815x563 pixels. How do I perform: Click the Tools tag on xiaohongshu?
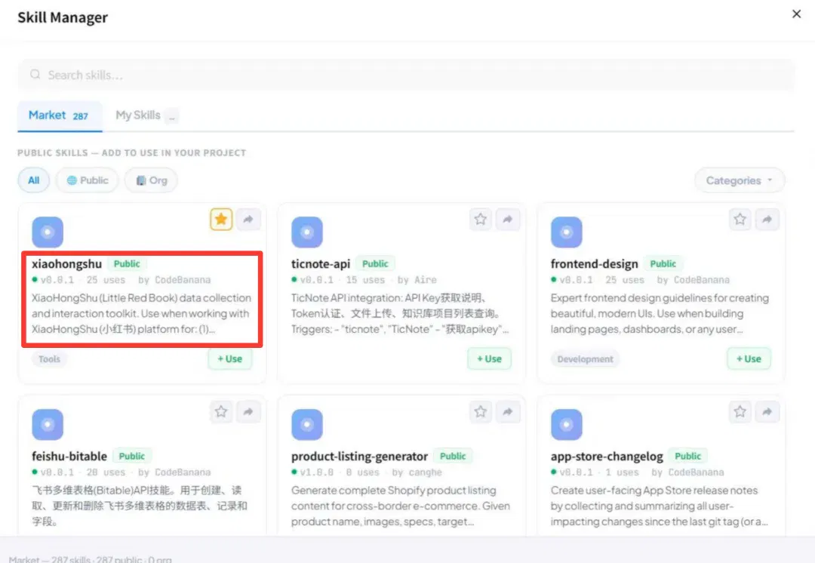(x=49, y=359)
